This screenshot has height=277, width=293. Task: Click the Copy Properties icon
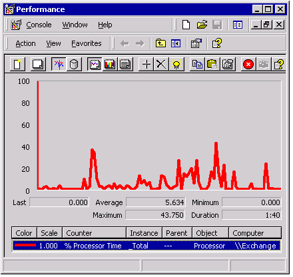[197, 65]
